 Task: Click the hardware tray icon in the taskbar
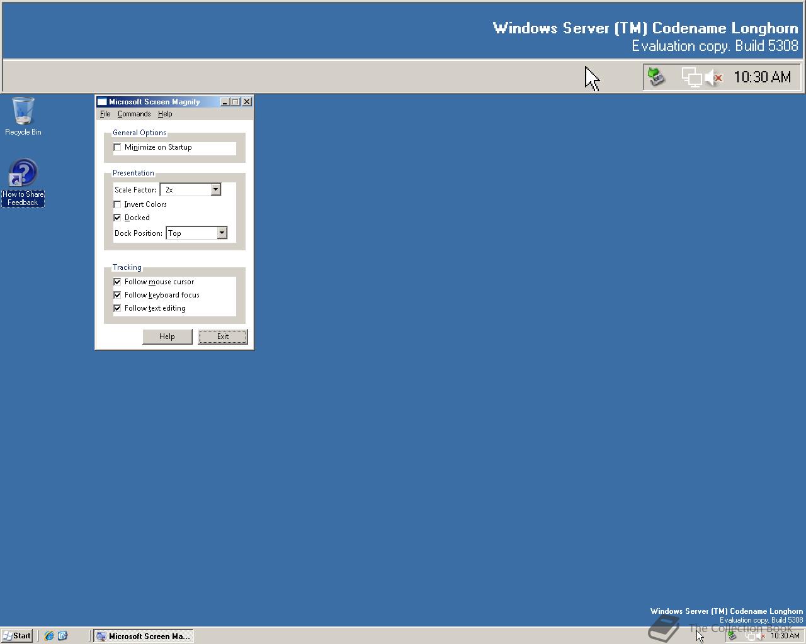click(x=732, y=635)
